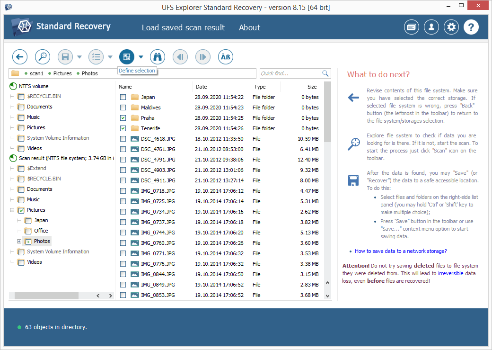
Task: Sort by the Type column header
Action: coord(265,87)
